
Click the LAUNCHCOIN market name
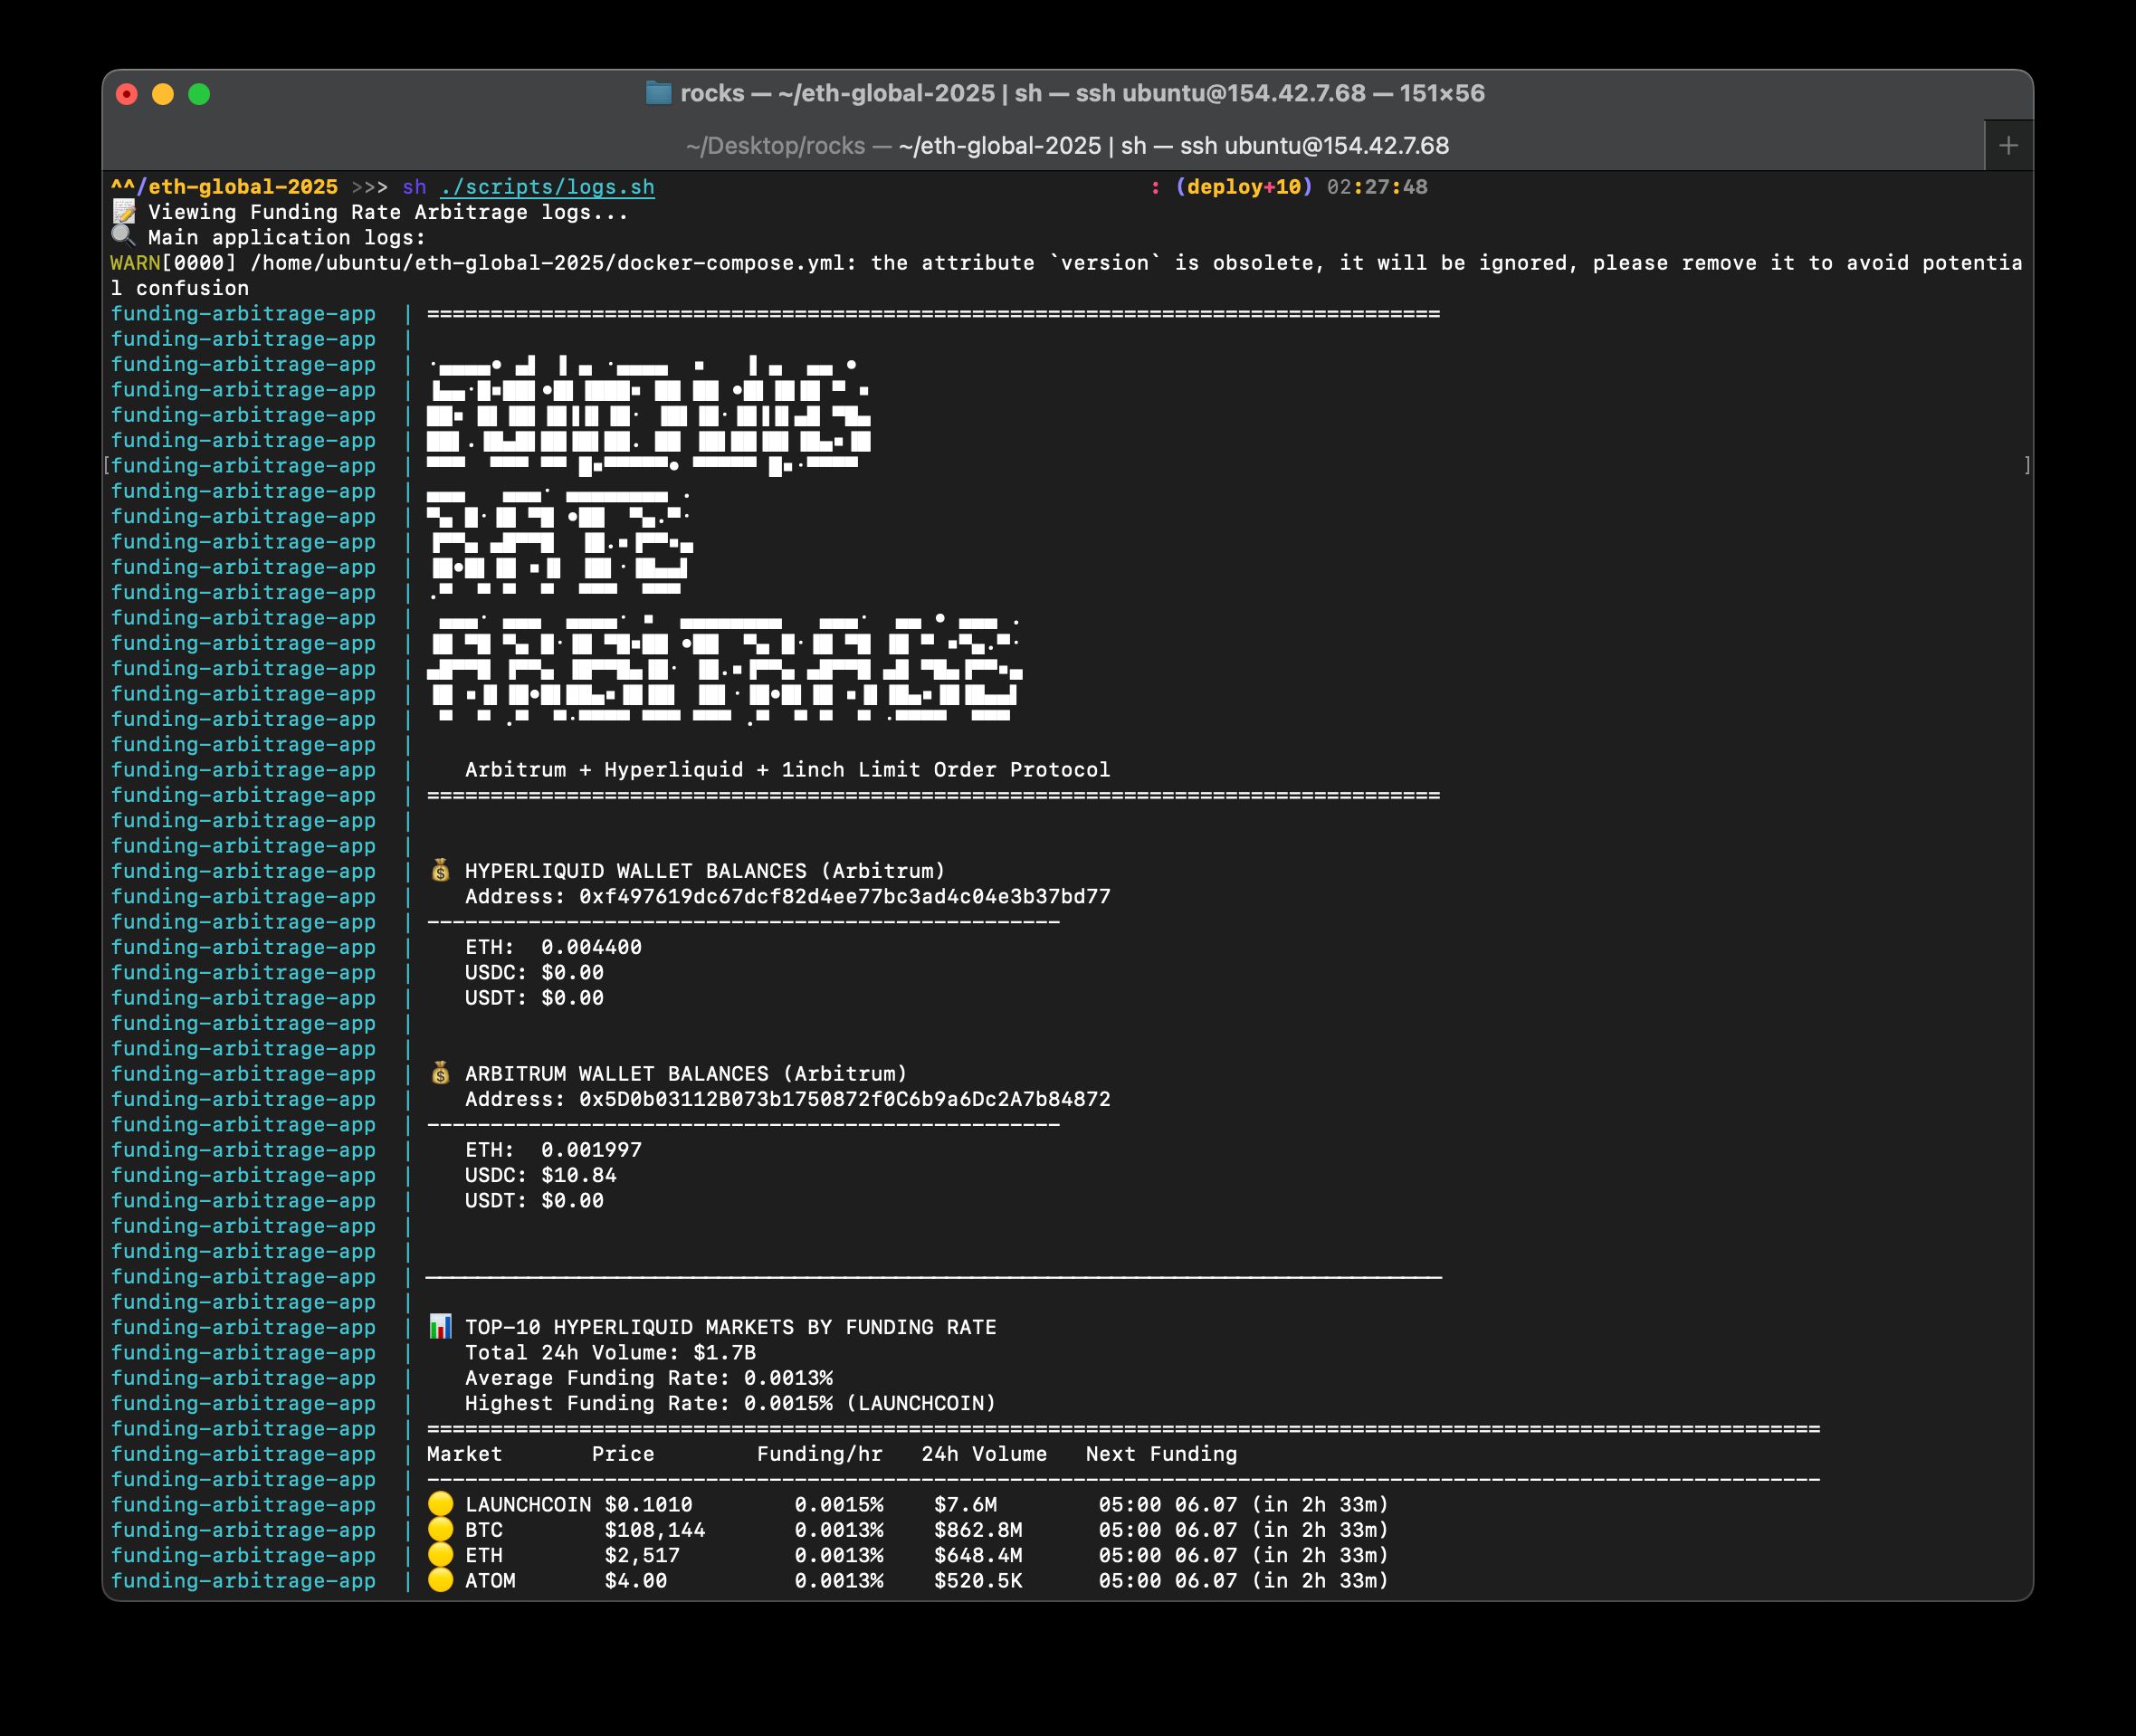tap(528, 1504)
